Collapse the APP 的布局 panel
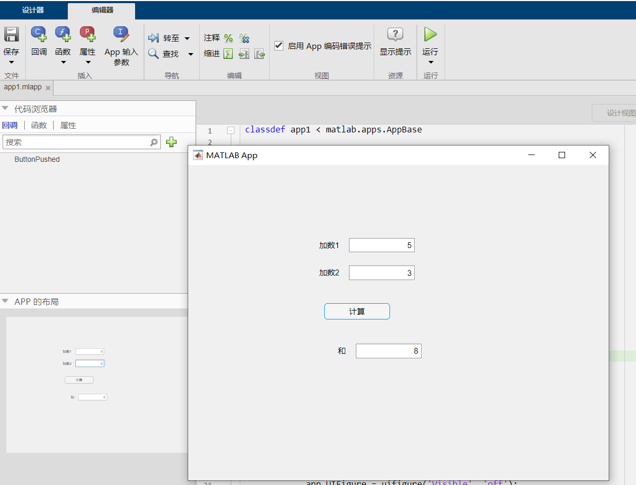This screenshot has height=485, width=636. click(5, 302)
